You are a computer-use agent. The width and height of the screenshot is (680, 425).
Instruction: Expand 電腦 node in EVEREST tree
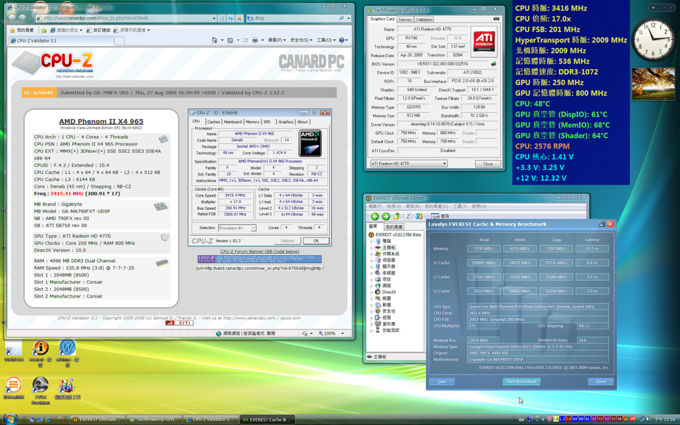click(371, 241)
